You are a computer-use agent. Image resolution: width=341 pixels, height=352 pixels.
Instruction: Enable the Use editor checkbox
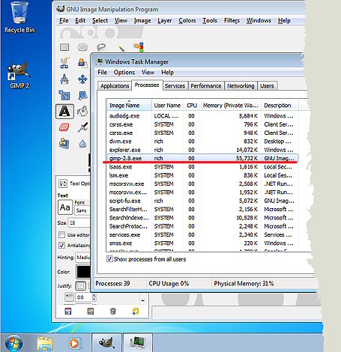pos(61,235)
